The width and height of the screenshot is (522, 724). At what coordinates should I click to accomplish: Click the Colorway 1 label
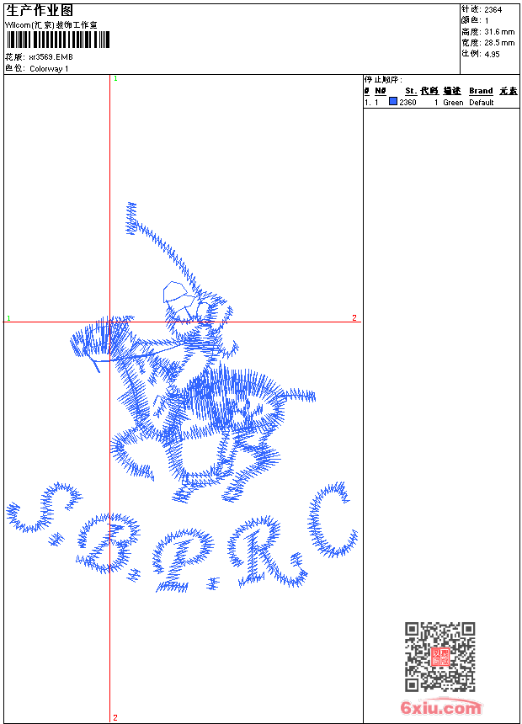[49, 69]
